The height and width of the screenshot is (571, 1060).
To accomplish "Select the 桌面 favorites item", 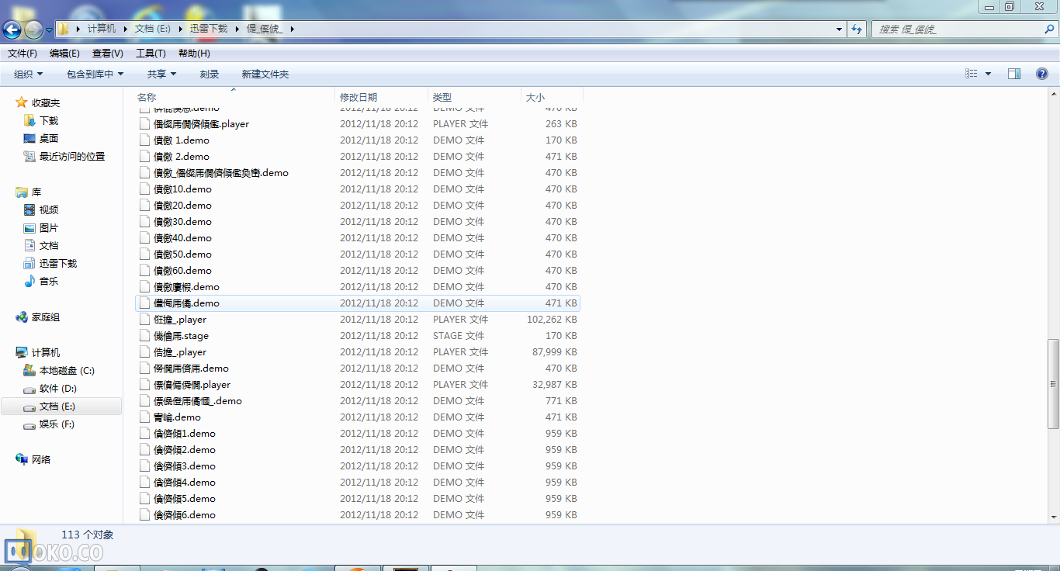I will [48, 138].
